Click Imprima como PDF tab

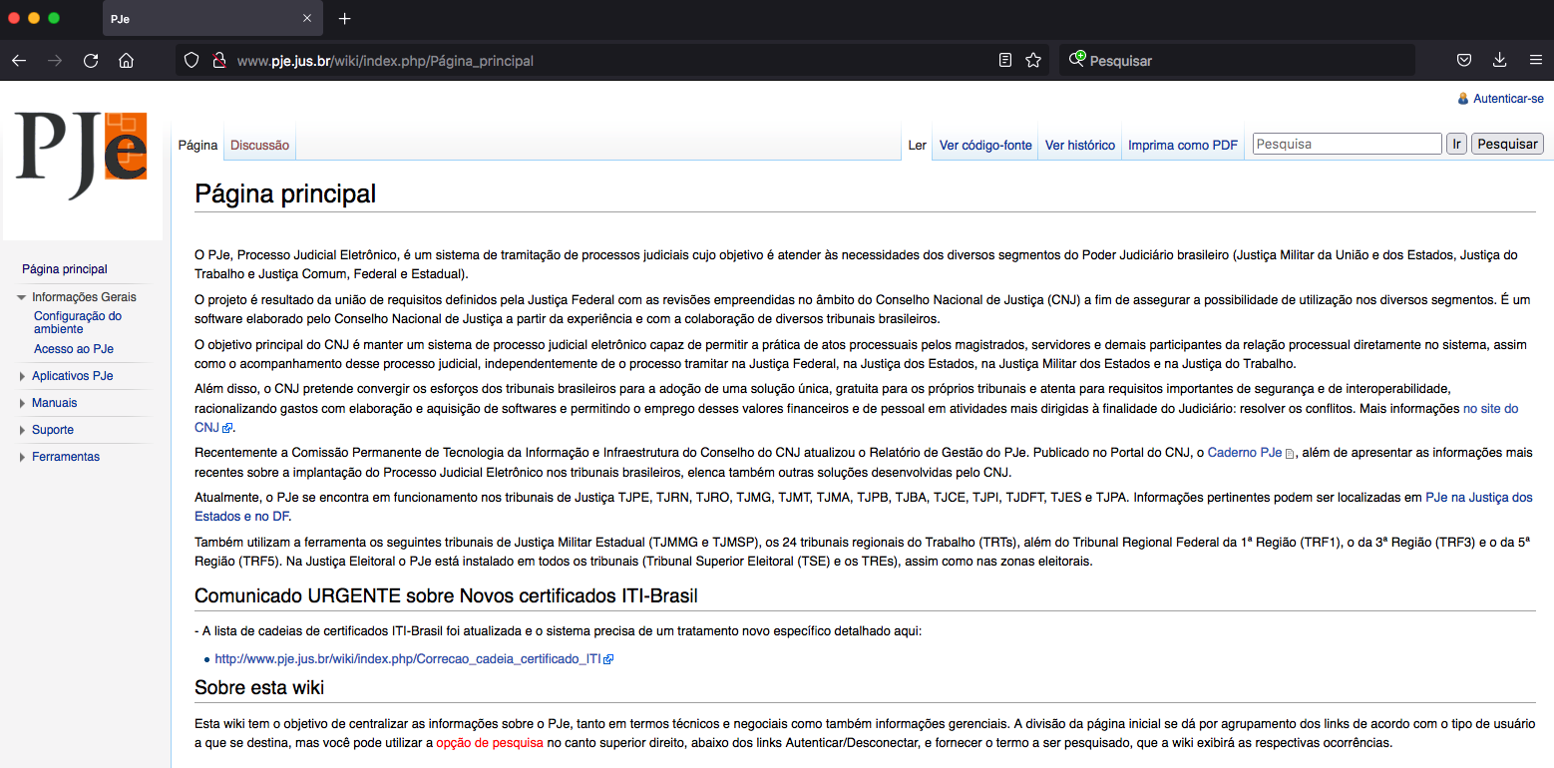tap(1183, 145)
